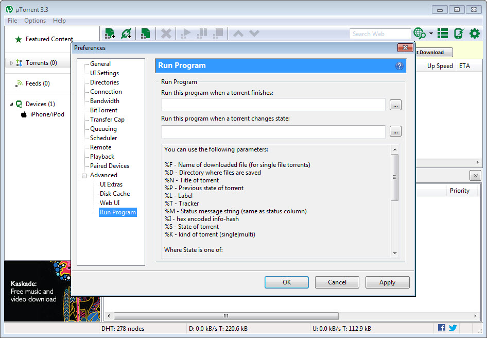Click the Add Torrent toolbar icon

pos(110,33)
